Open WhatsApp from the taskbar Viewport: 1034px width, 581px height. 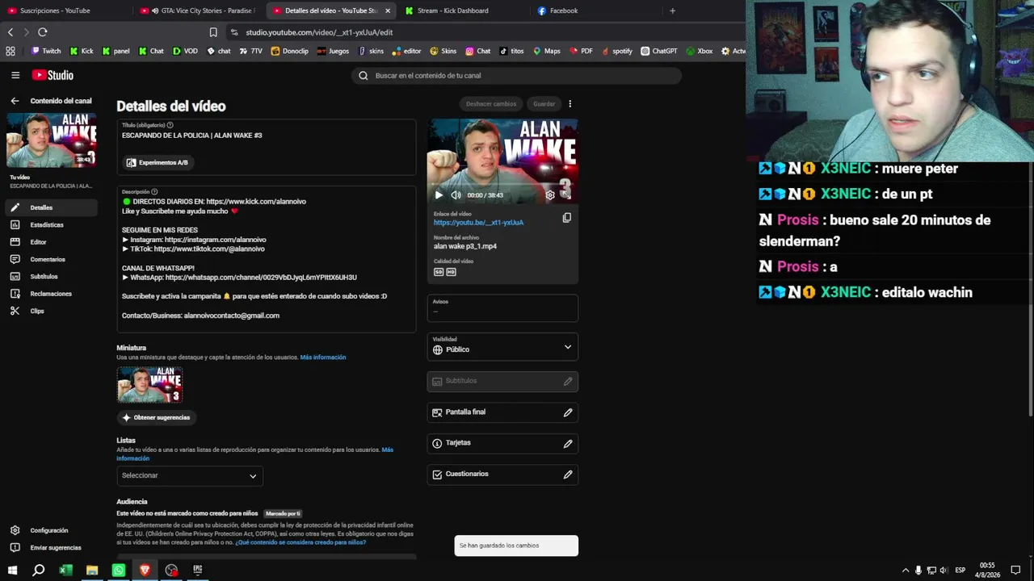click(x=119, y=571)
